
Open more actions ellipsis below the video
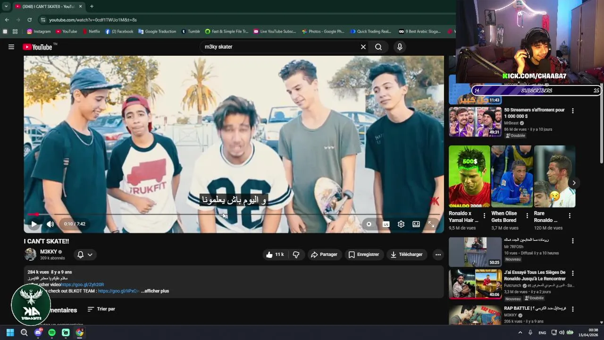click(438, 255)
